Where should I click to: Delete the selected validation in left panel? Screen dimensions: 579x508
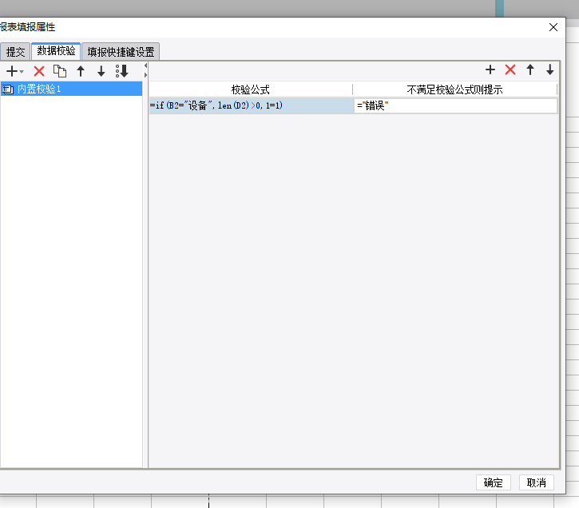click(x=39, y=71)
